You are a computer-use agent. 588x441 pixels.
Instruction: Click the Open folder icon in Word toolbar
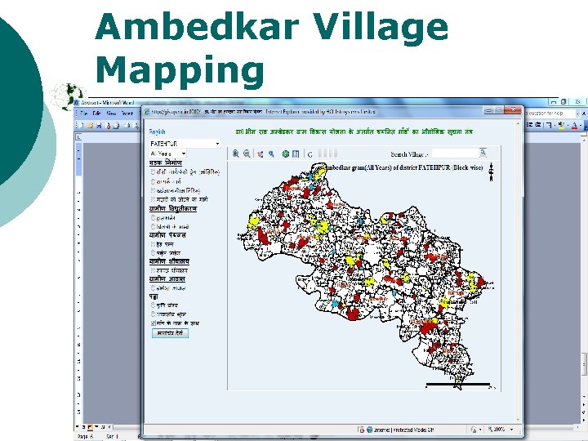point(90,126)
